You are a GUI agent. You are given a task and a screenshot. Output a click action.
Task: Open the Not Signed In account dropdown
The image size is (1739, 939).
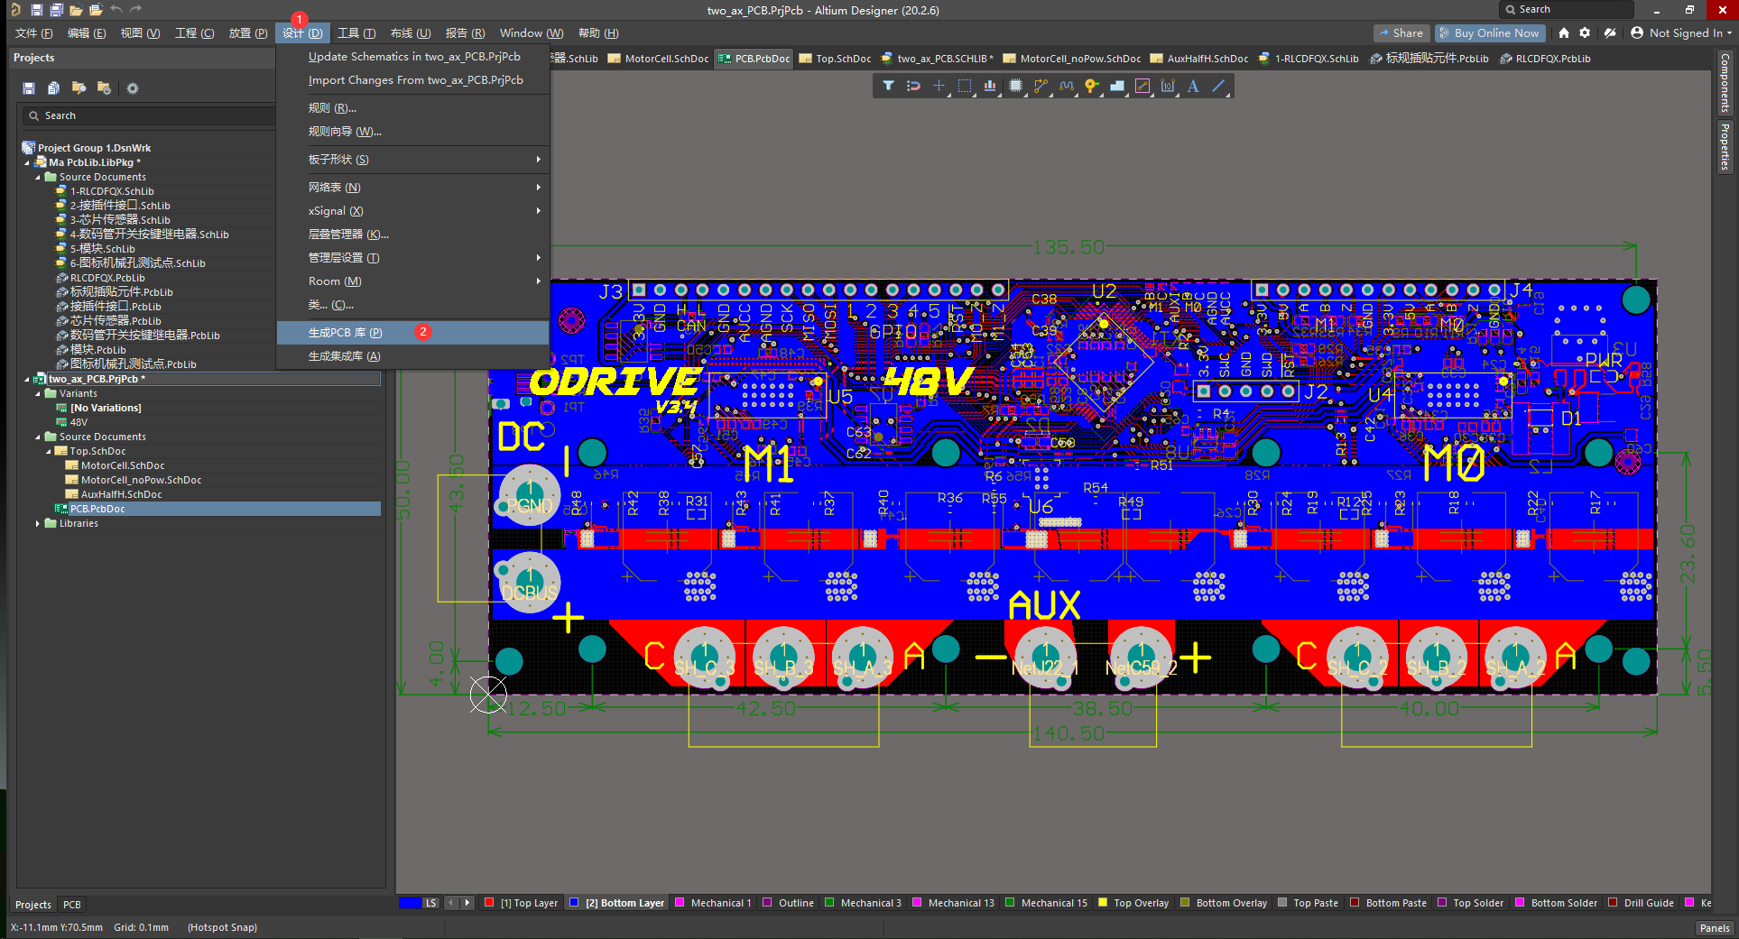coord(1681,32)
